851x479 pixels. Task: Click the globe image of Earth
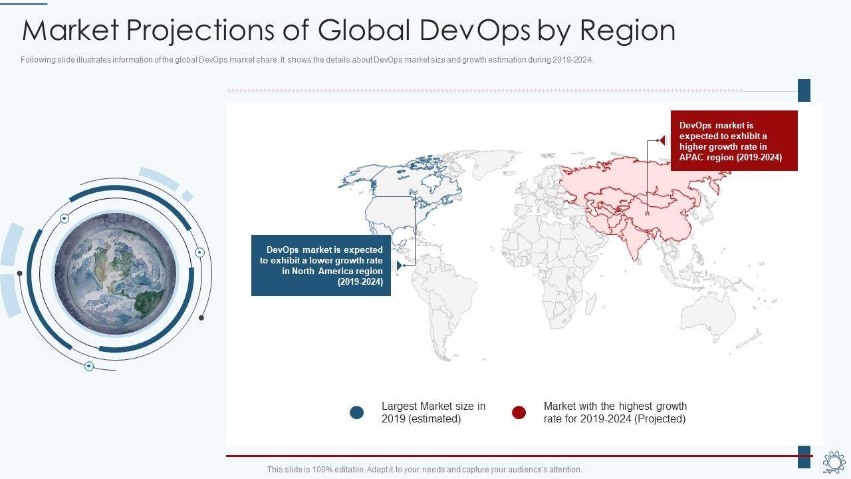[115, 273]
